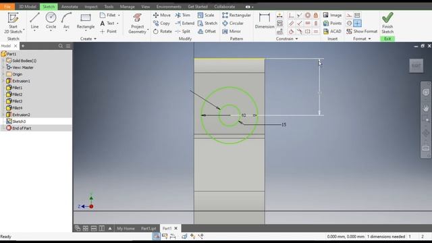Screen dimensions: 432x243
Task: Click the Automatic Dimensions icon
Action: (279, 15)
